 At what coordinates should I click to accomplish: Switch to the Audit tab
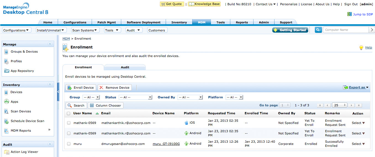(x=125, y=67)
